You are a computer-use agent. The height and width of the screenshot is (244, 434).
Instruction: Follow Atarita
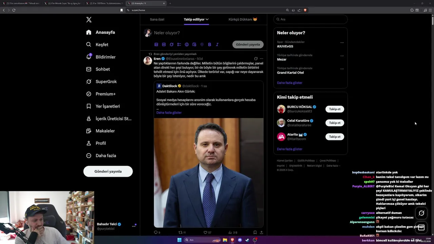[335, 137]
